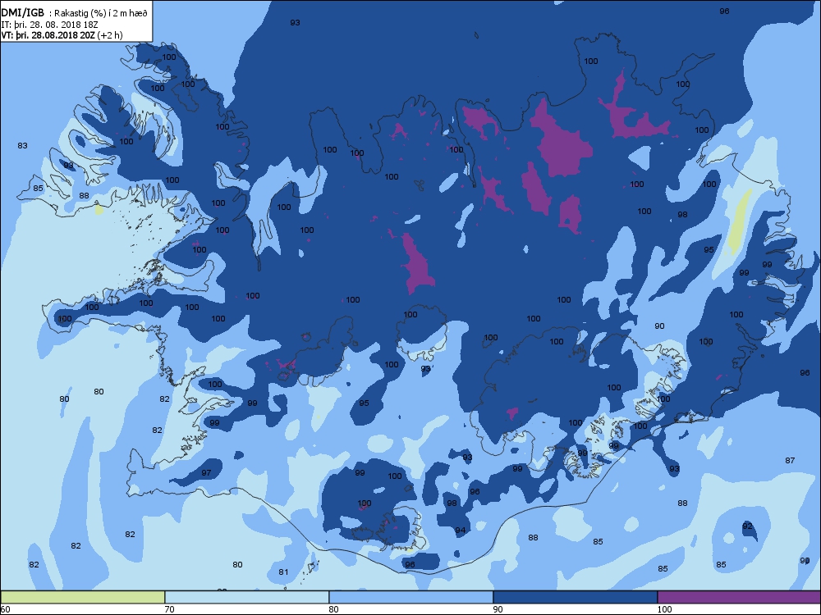Click the 'VT: þri. 28.08.2018 20Z (+2 h)' line
Image resolution: width=821 pixels, height=615 pixels.
[x=62, y=35]
